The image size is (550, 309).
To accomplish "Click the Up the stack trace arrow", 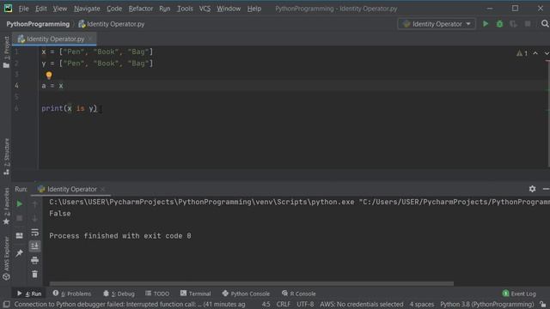I will [x=34, y=203].
